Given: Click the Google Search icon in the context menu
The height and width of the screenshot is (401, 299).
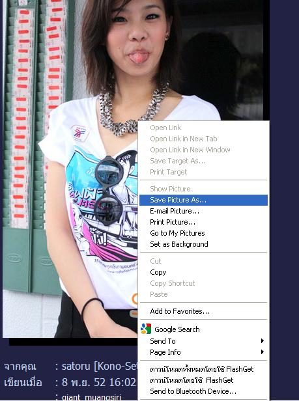Looking at the screenshot, I should point(146,329).
